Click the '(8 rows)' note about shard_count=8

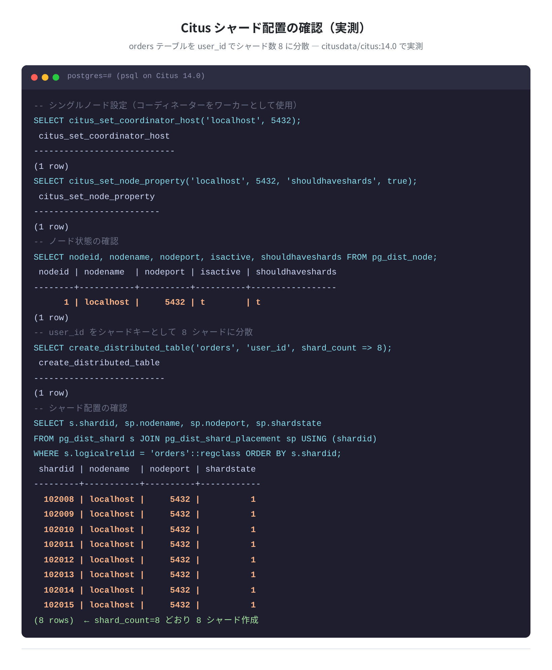146,620
